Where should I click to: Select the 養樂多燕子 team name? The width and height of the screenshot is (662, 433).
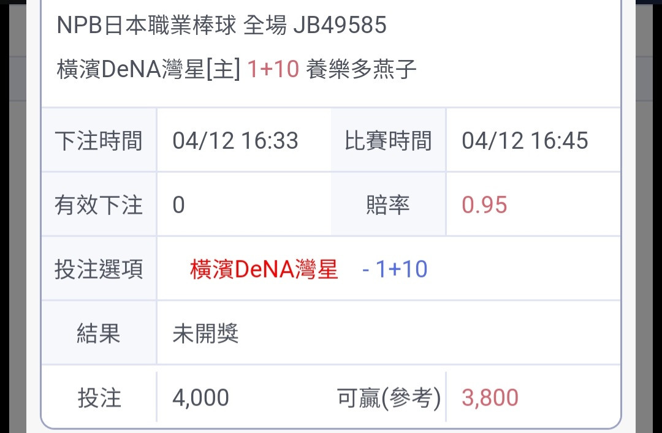click(361, 69)
